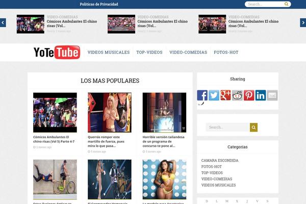Open the bicycle optical illusion thumbnail

click(x=55, y=180)
